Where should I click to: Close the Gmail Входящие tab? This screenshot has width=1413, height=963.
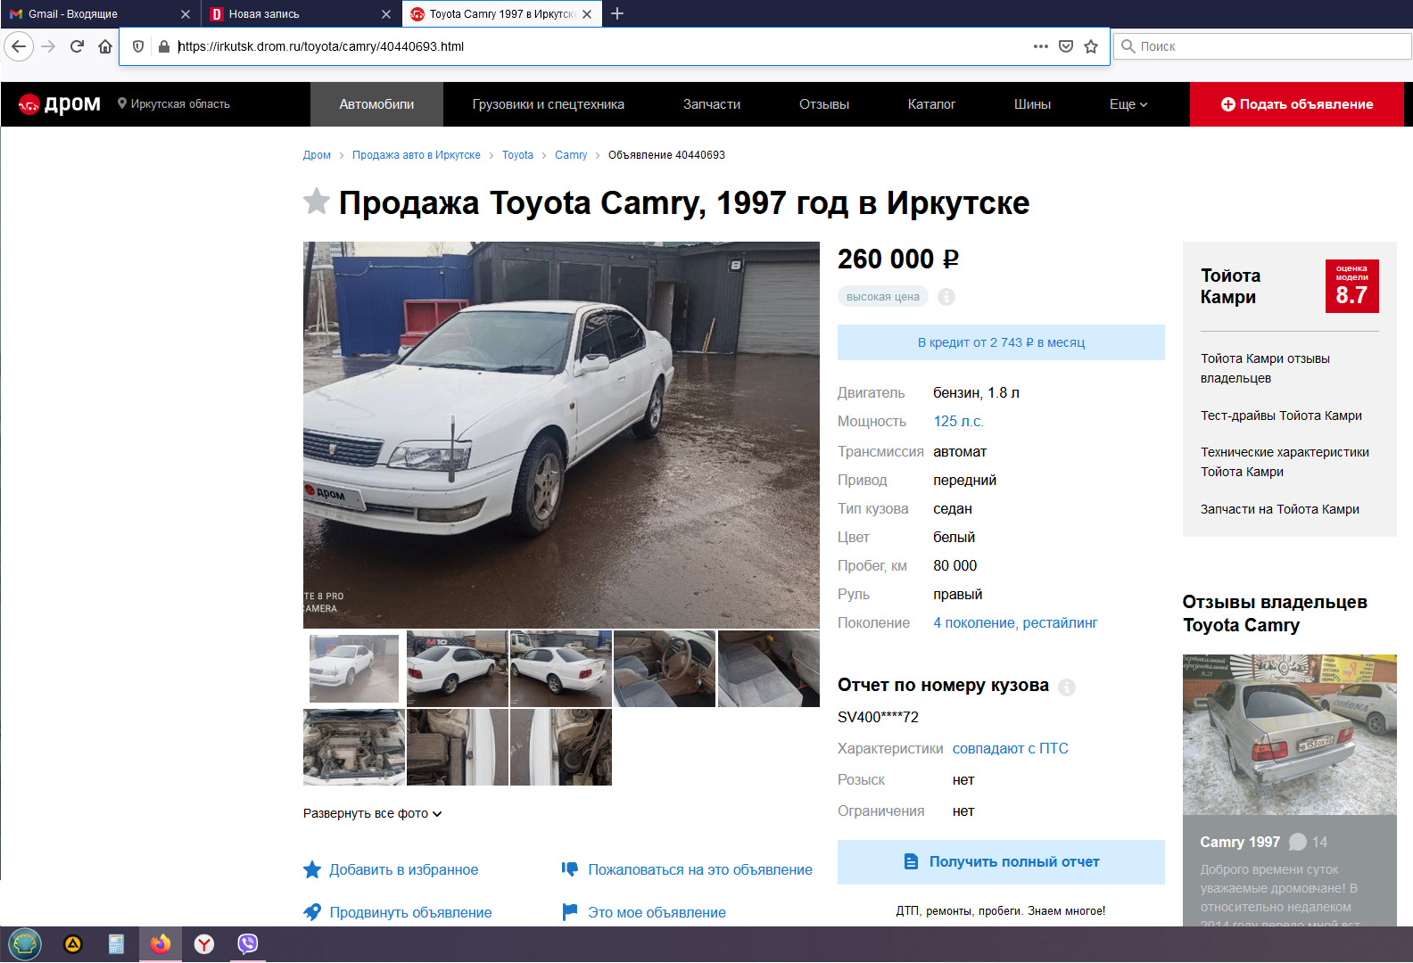click(186, 14)
